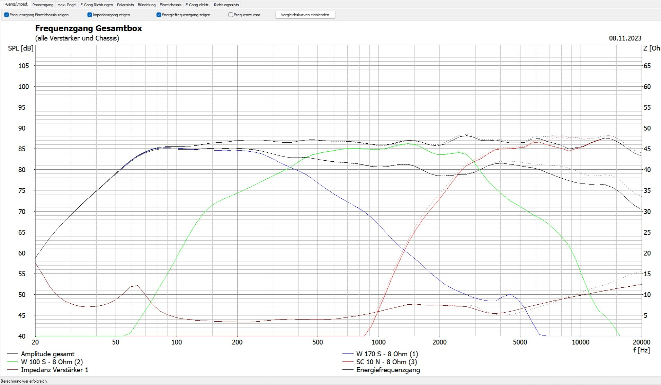This screenshot has width=661, height=385.
Task: Select the F-Gang Richtungen tab
Action: (97, 5)
